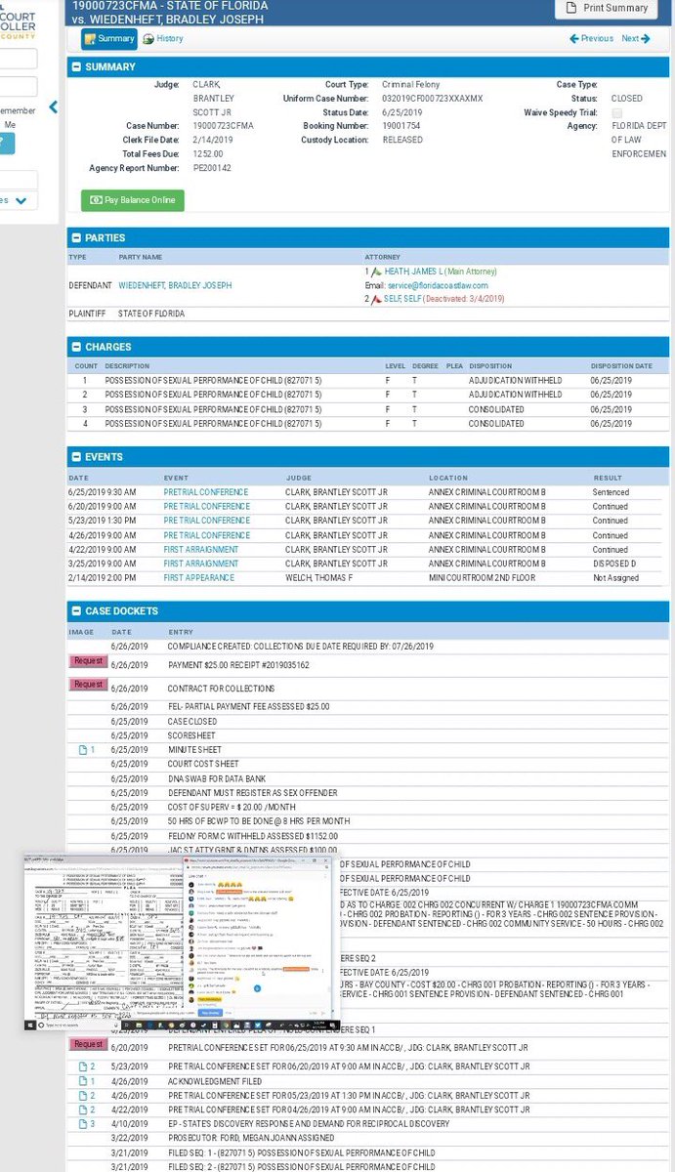The width and height of the screenshot is (675, 1172).
Task: Click the Print Summary button
Action: pos(607,8)
